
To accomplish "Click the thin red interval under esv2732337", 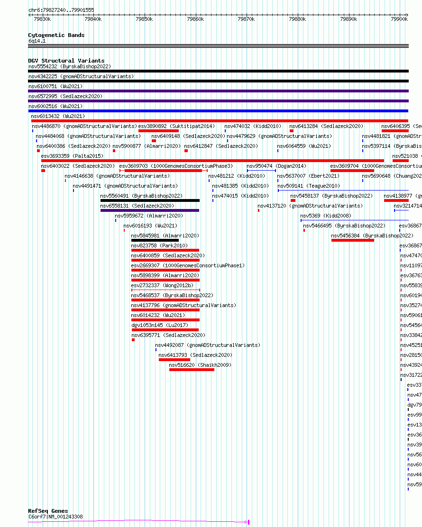I will point(165,290).
